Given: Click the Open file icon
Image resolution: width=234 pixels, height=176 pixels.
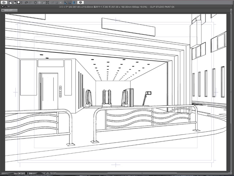Looking at the screenshot, I should (x=15, y=2).
